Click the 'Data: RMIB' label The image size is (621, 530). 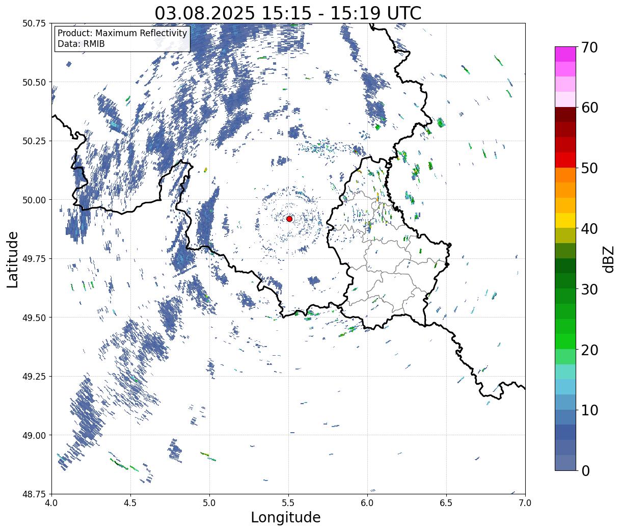(81, 44)
